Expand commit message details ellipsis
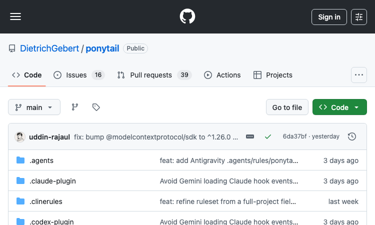This screenshot has width=375, height=225. coord(250,136)
